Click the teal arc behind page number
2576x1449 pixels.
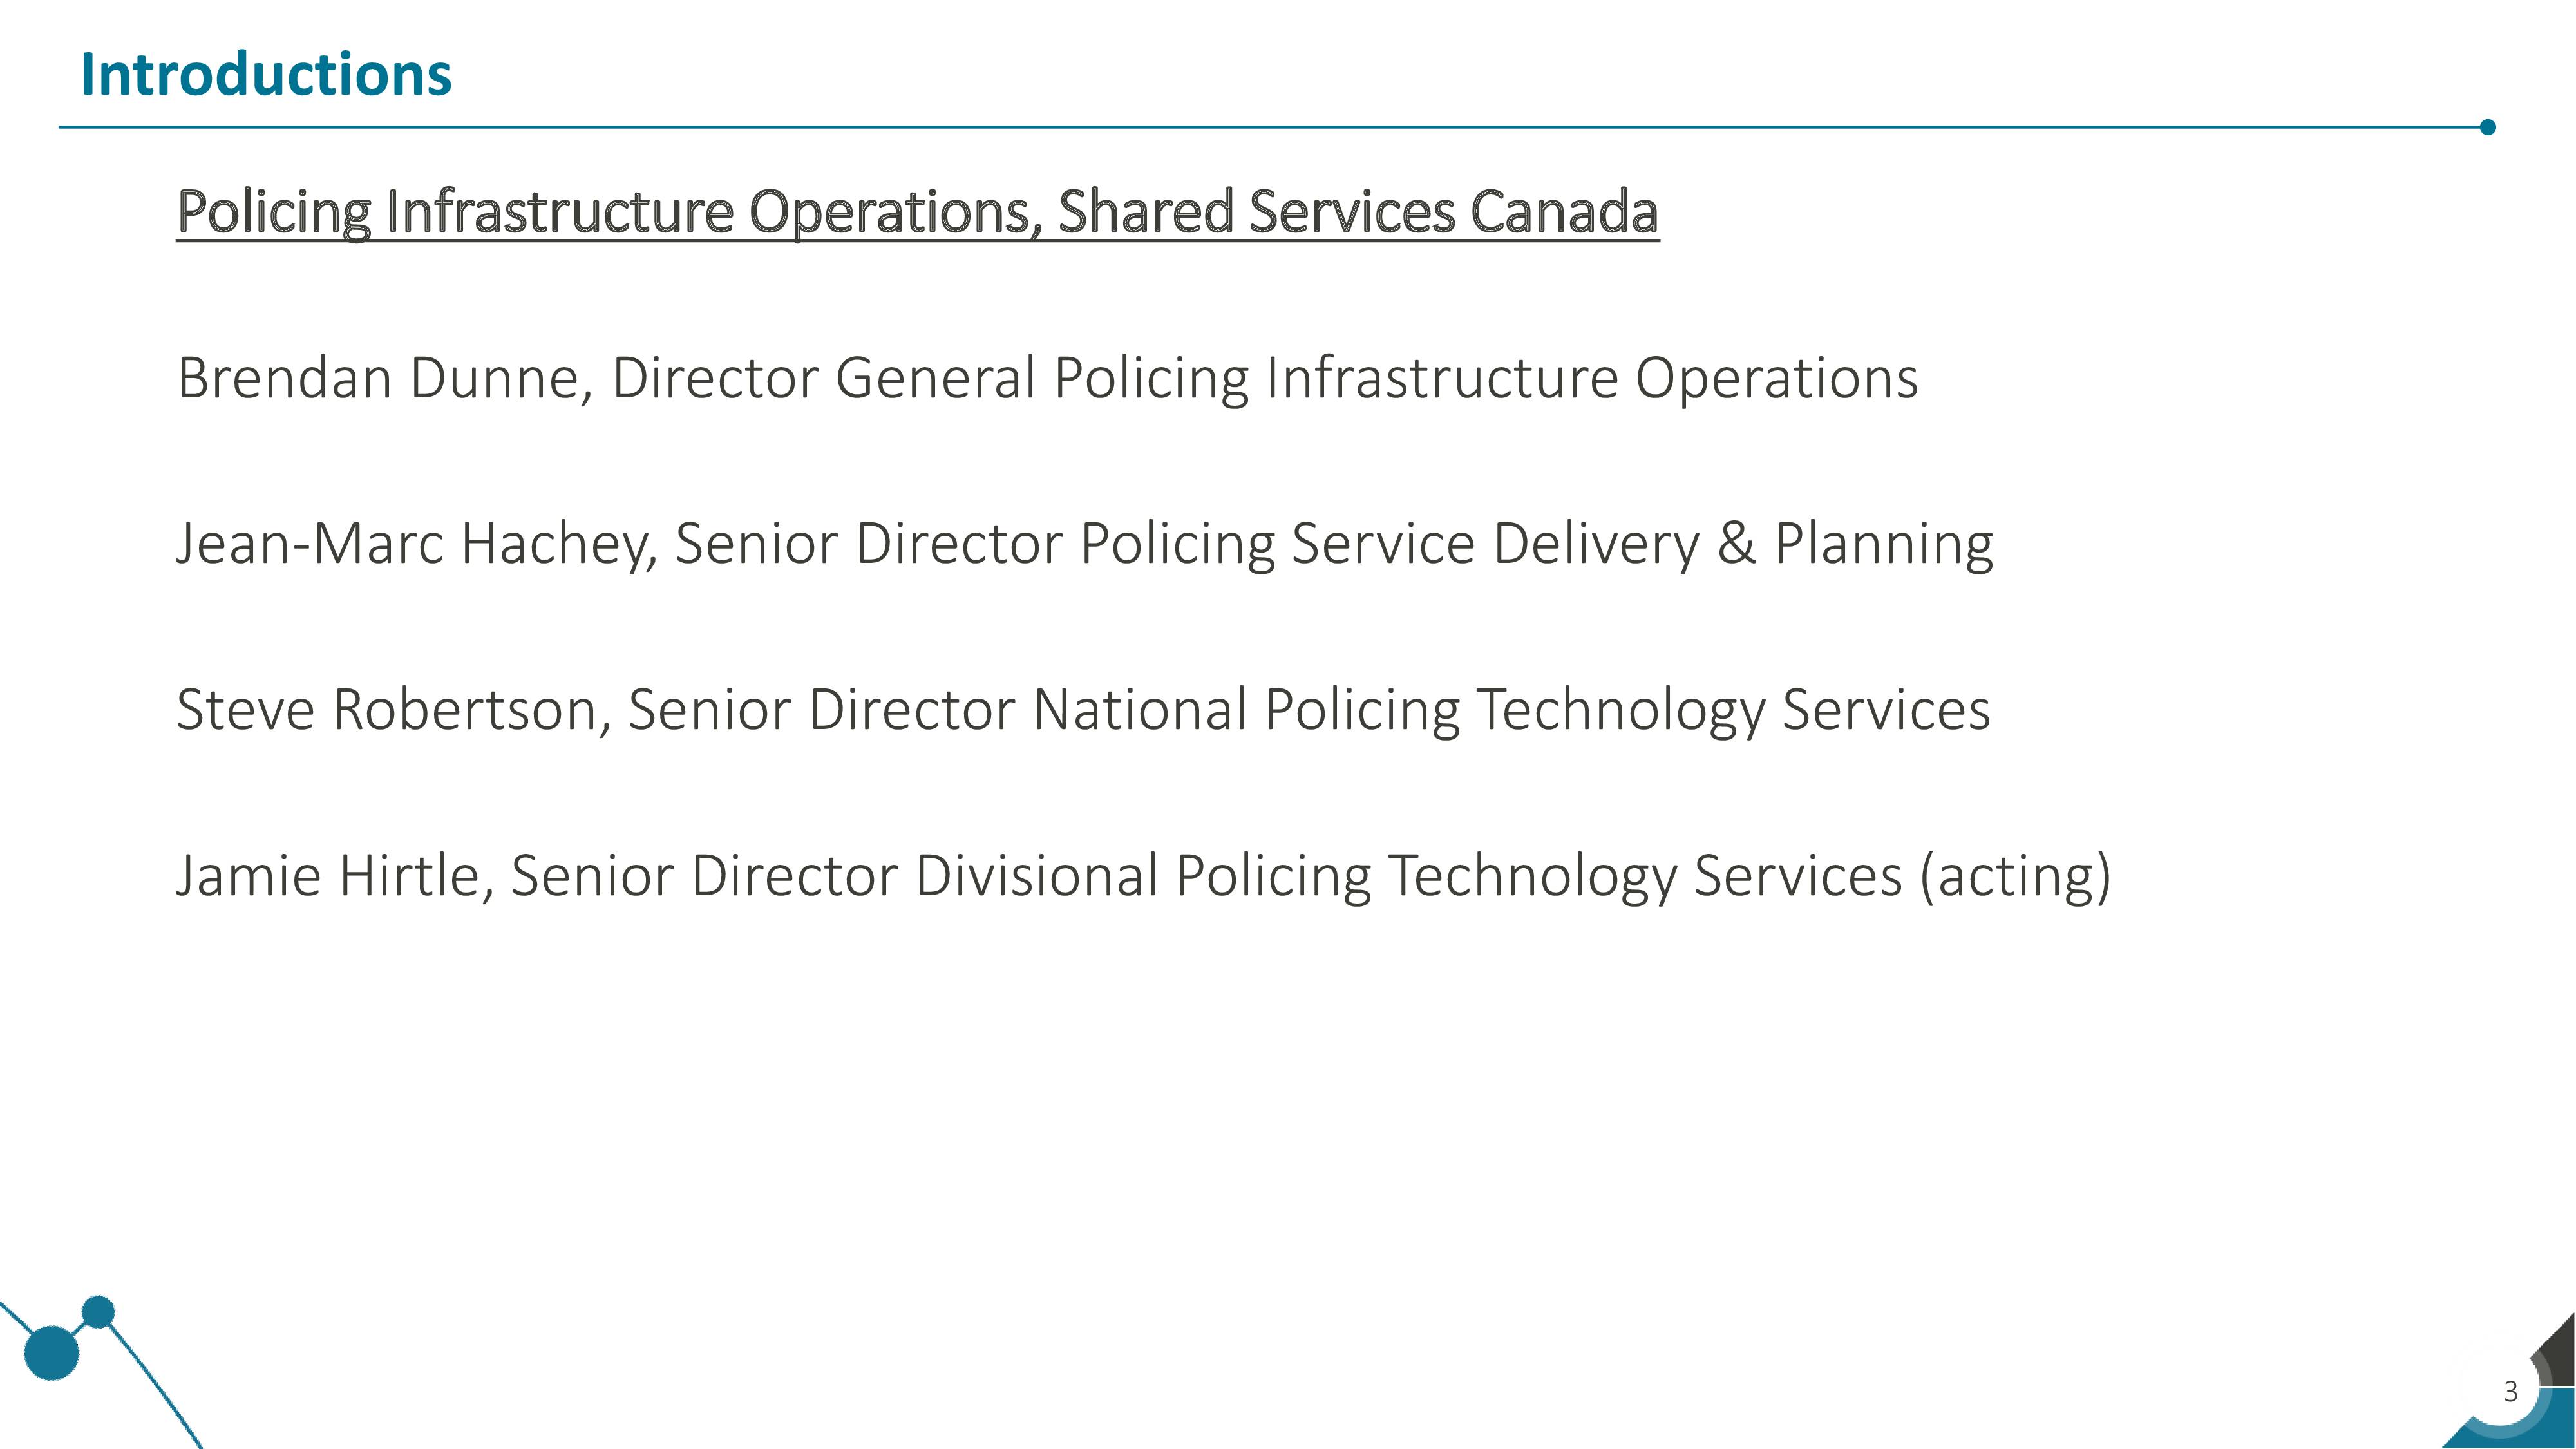click(2510, 1410)
